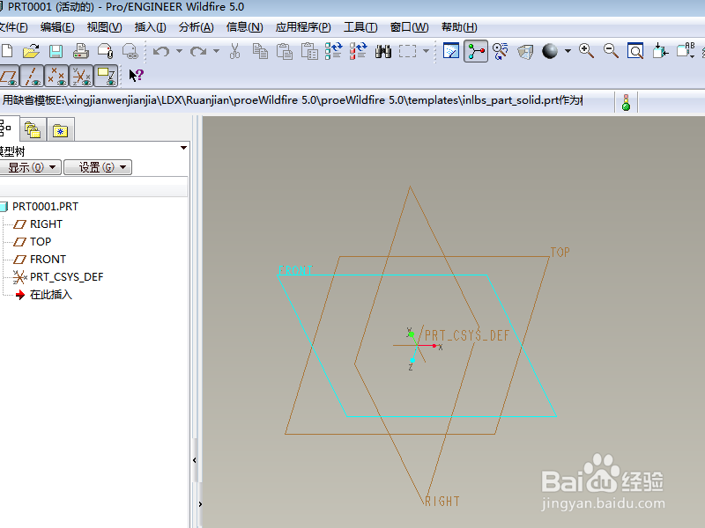This screenshot has width=705, height=528.
Task: Click the New file icon
Action: click(x=6, y=51)
